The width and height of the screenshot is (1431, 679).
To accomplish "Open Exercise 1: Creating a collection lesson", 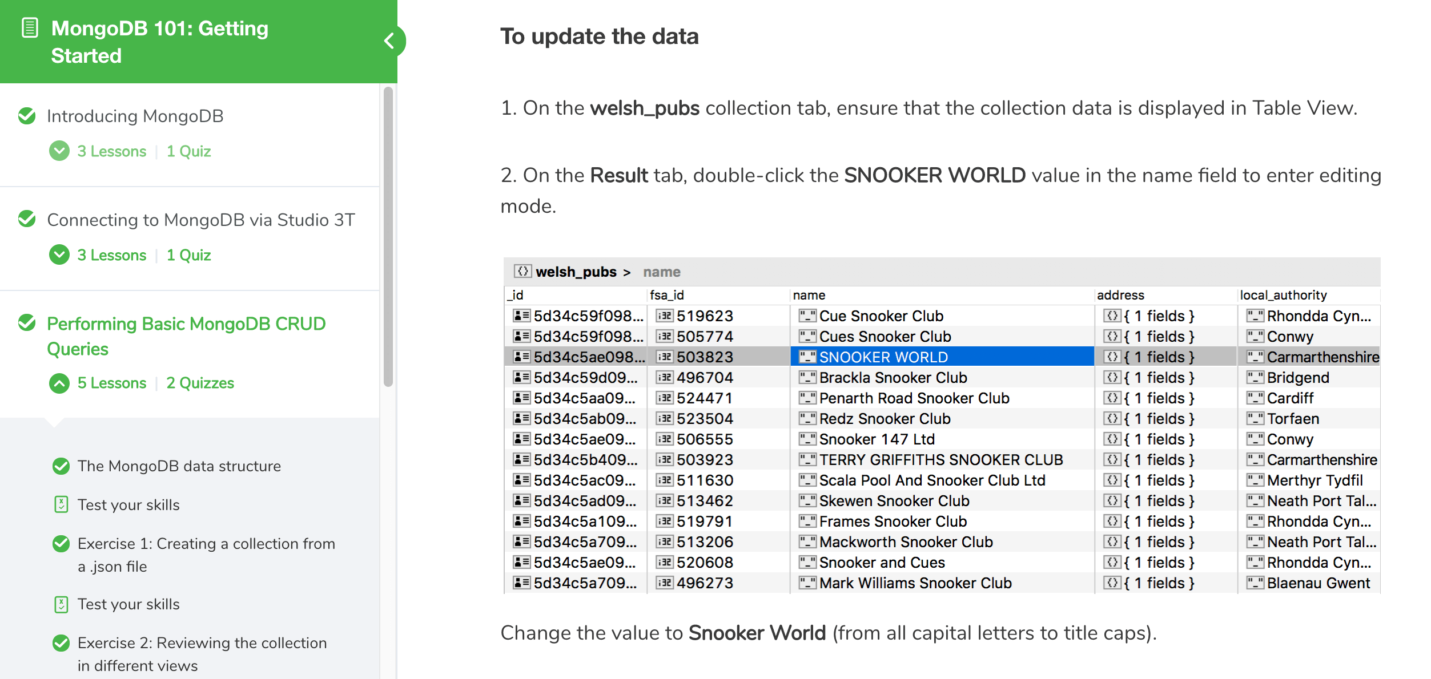I will (206, 555).
